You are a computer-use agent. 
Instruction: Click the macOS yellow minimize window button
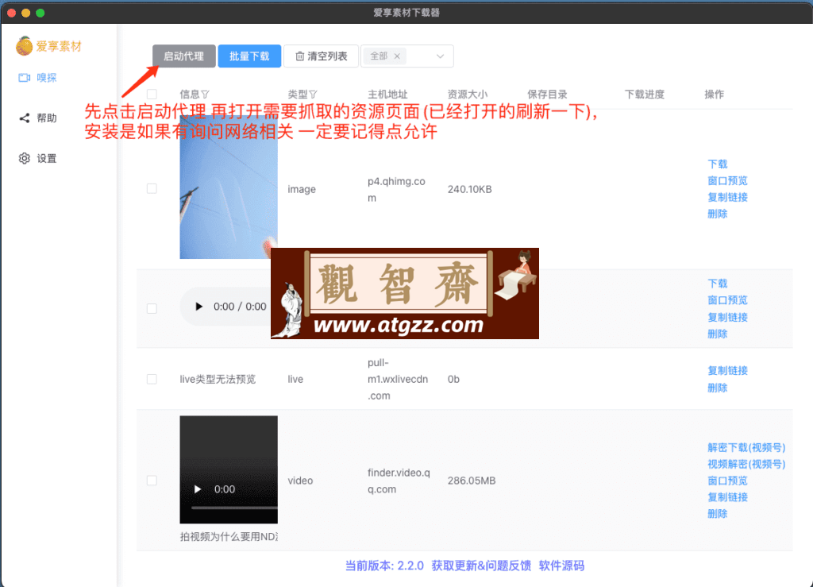tap(26, 13)
